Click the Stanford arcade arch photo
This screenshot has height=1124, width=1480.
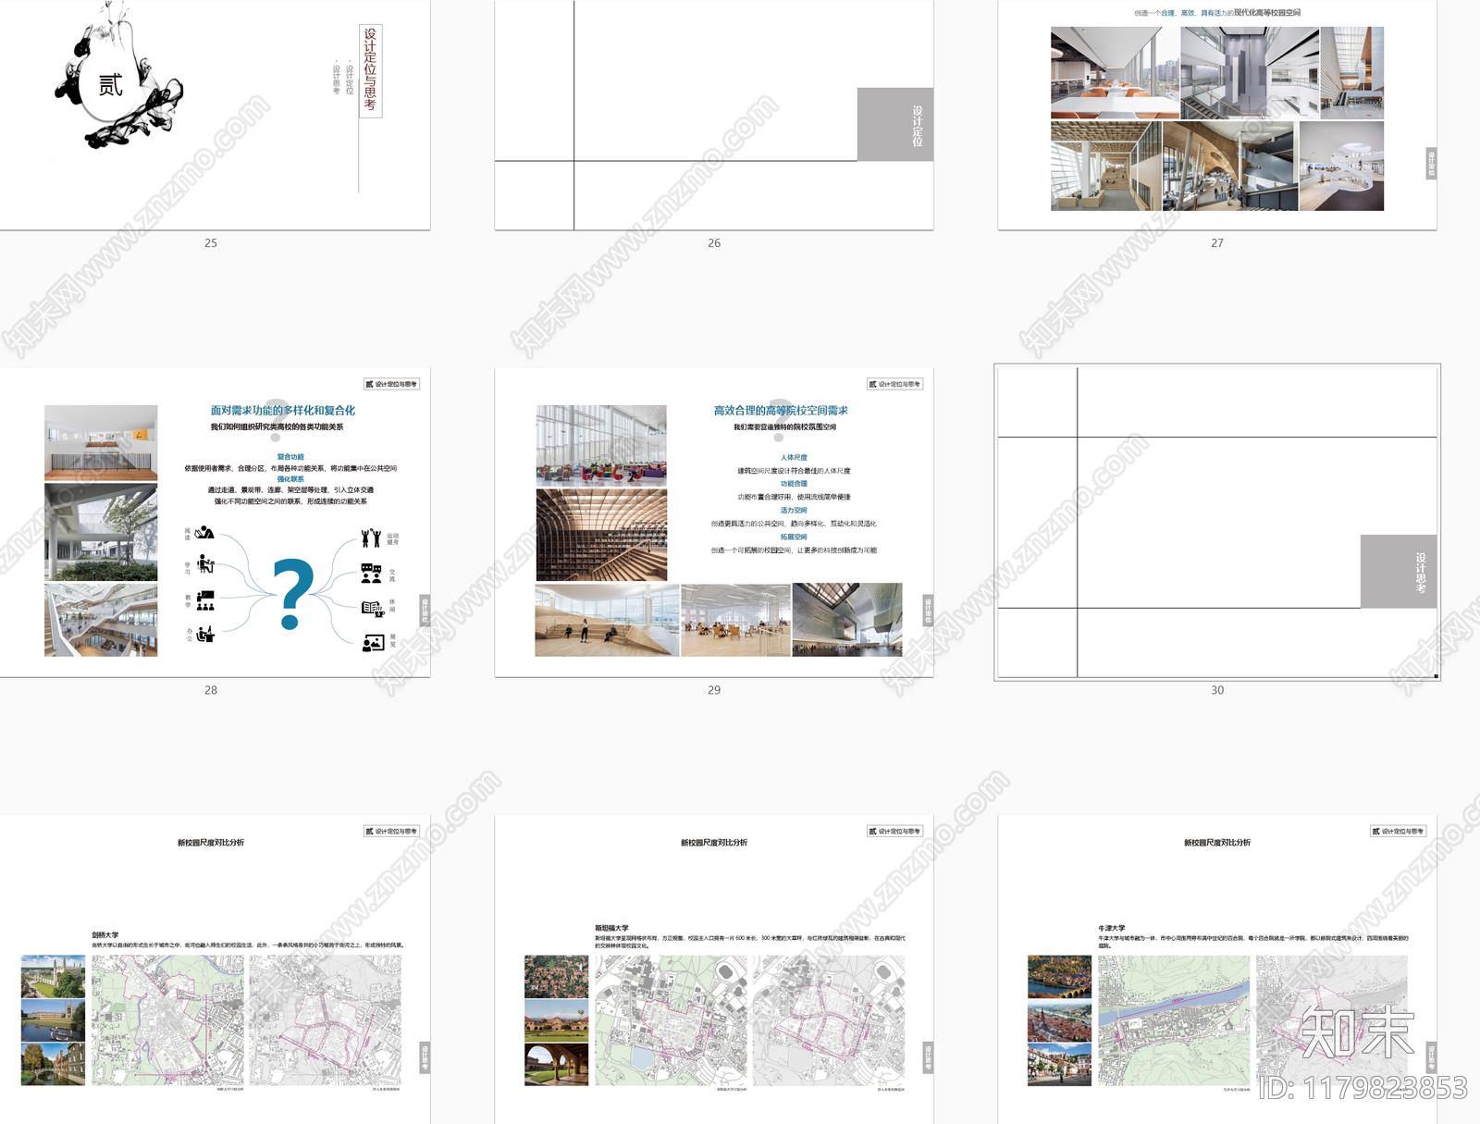(556, 1065)
